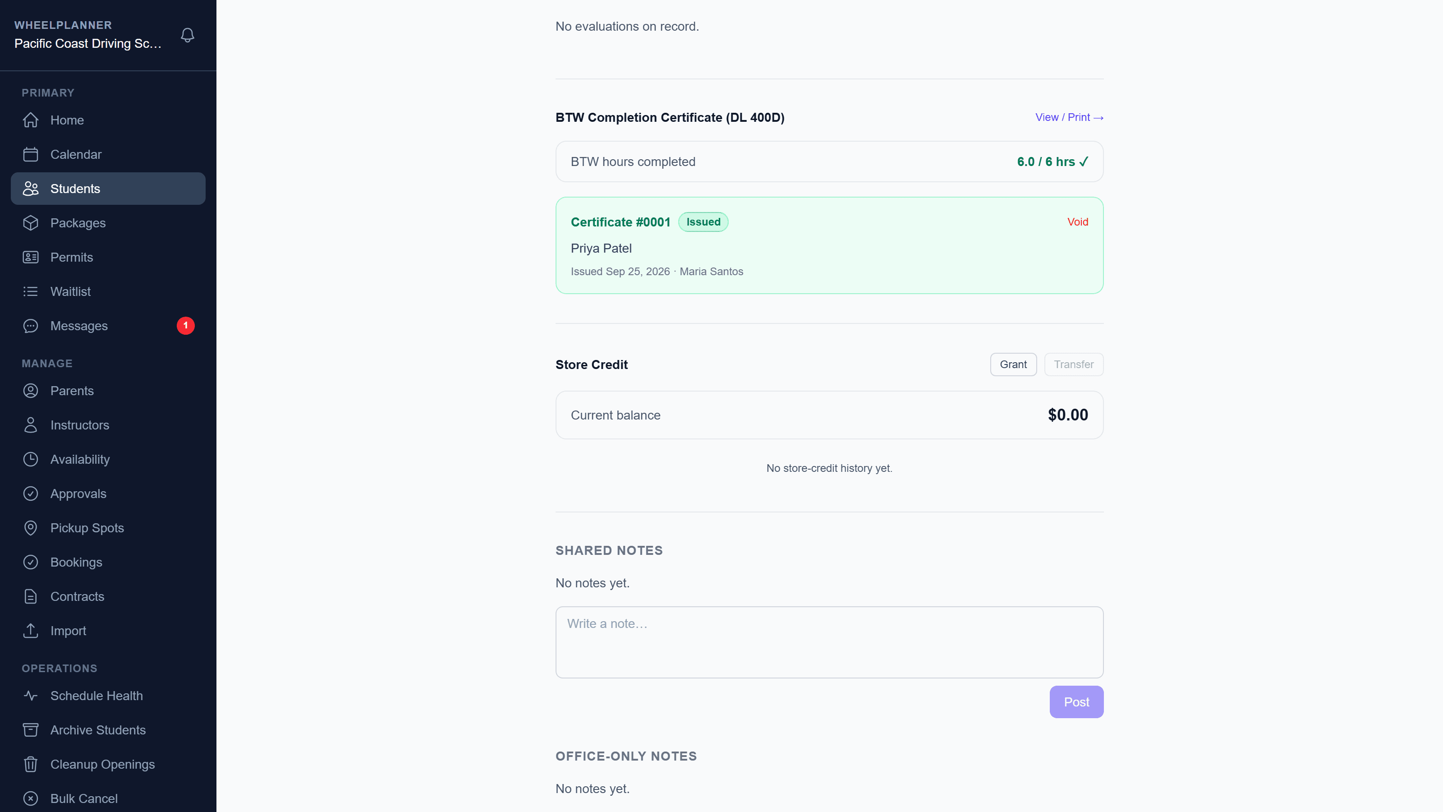
Task: Open View / Print certificate link
Action: tap(1069, 117)
